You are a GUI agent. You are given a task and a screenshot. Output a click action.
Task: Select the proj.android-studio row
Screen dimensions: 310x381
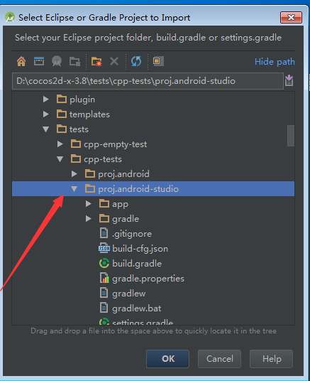153,188
